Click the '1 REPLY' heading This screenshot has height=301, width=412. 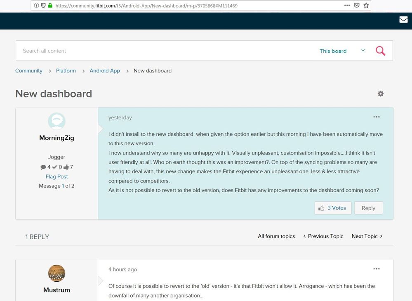[37, 237]
